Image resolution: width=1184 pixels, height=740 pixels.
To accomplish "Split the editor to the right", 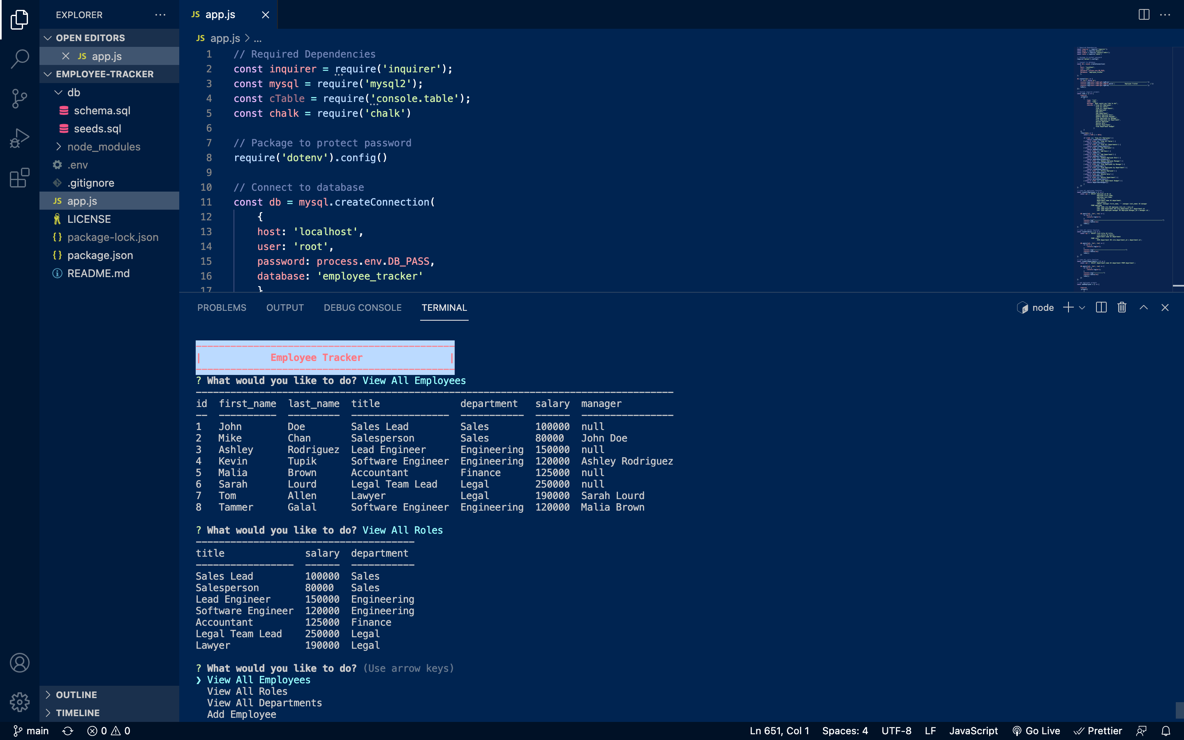I will coord(1144,15).
